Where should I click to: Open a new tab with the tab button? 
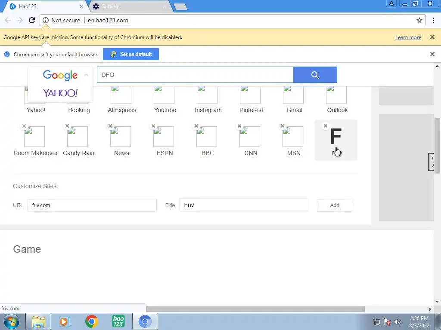click(180, 7)
